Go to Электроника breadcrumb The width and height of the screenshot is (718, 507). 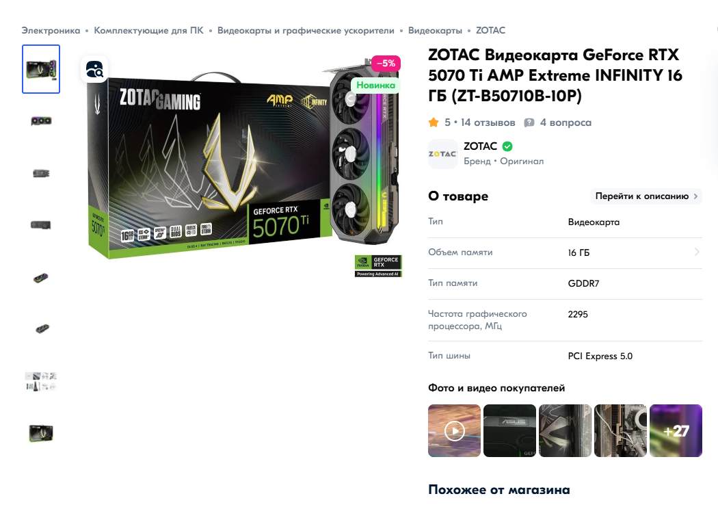click(x=51, y=31)
